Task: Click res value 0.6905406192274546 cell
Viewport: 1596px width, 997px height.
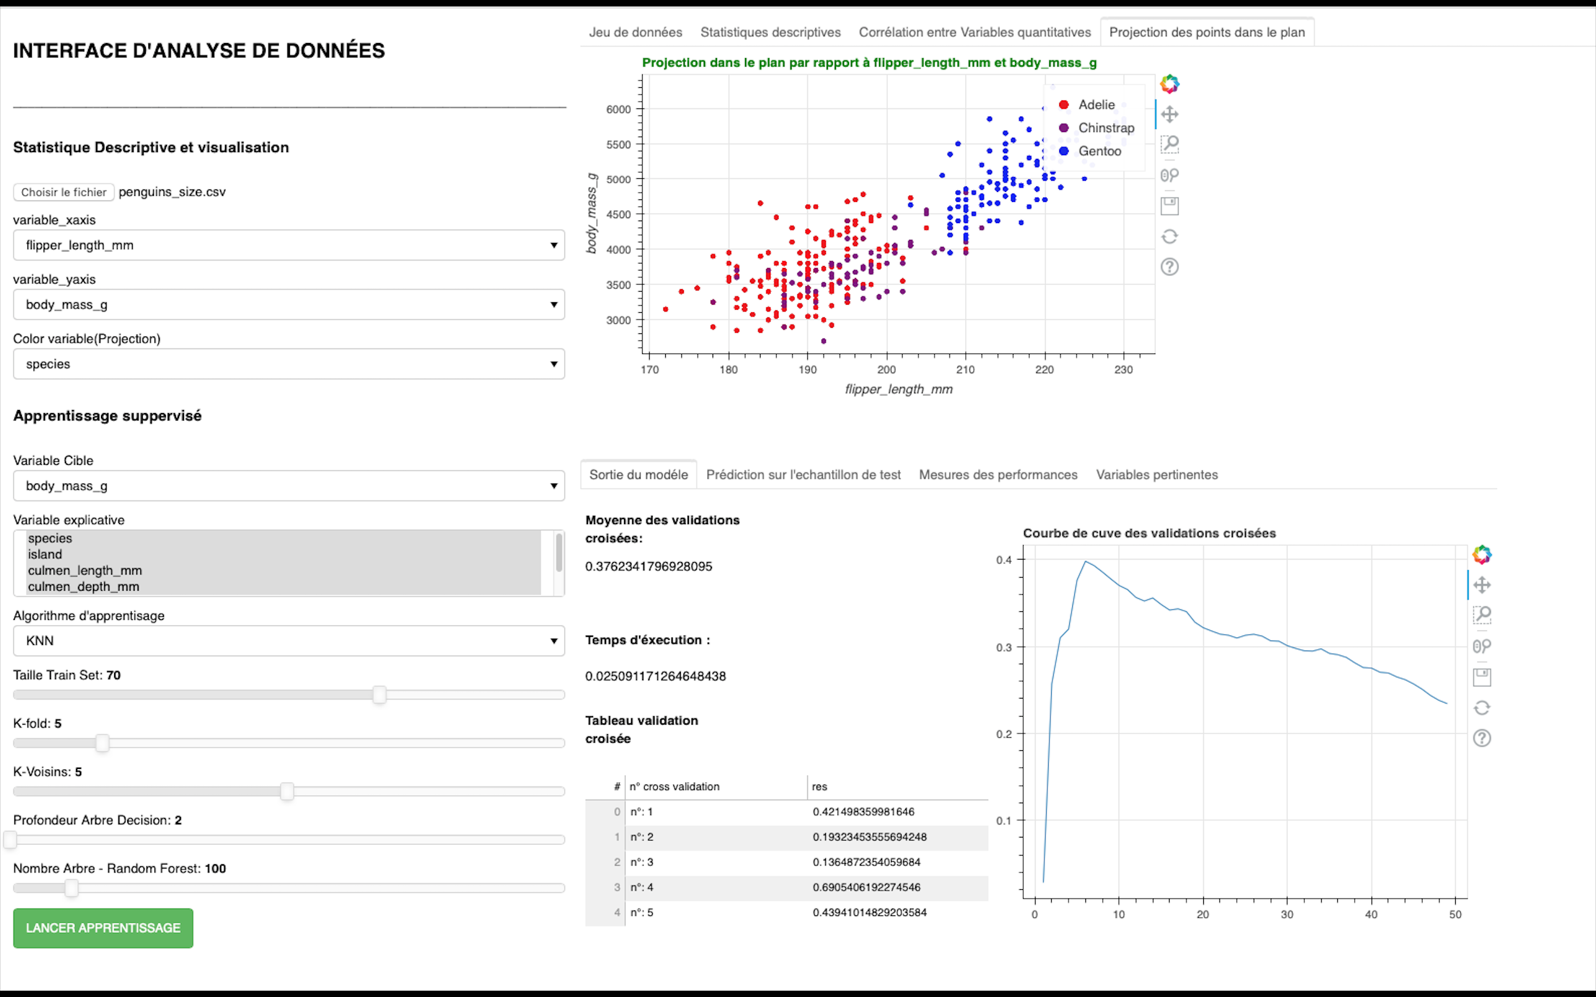Action: click(897, 887)
